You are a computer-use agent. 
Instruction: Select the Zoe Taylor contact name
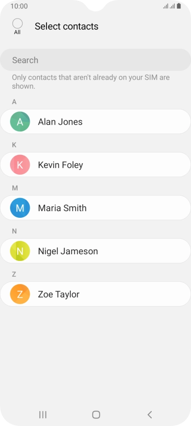(59, 295)
